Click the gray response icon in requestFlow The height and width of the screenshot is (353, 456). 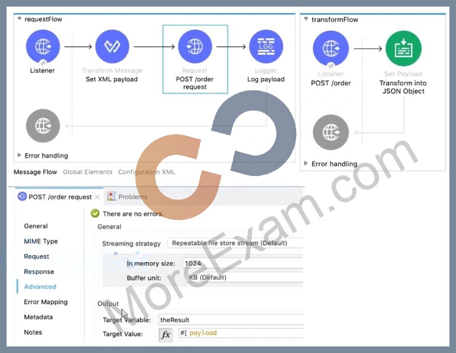click(43, 126)
